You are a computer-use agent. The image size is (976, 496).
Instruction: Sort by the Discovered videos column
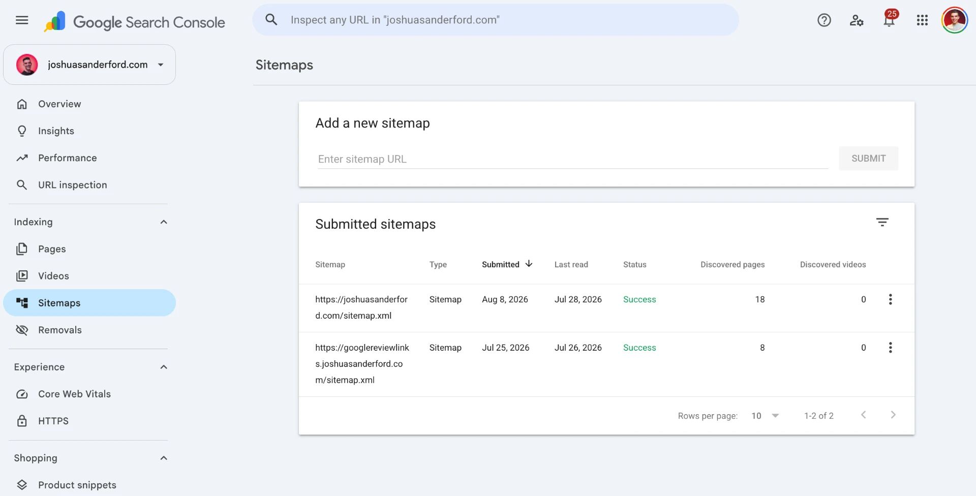tap(833, 264)
